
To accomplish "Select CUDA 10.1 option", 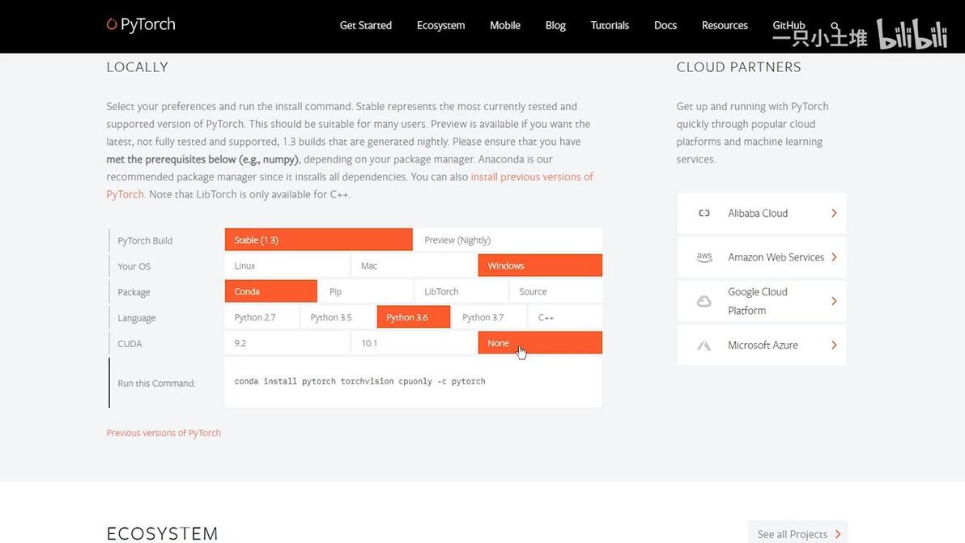I will coord(413,343).
